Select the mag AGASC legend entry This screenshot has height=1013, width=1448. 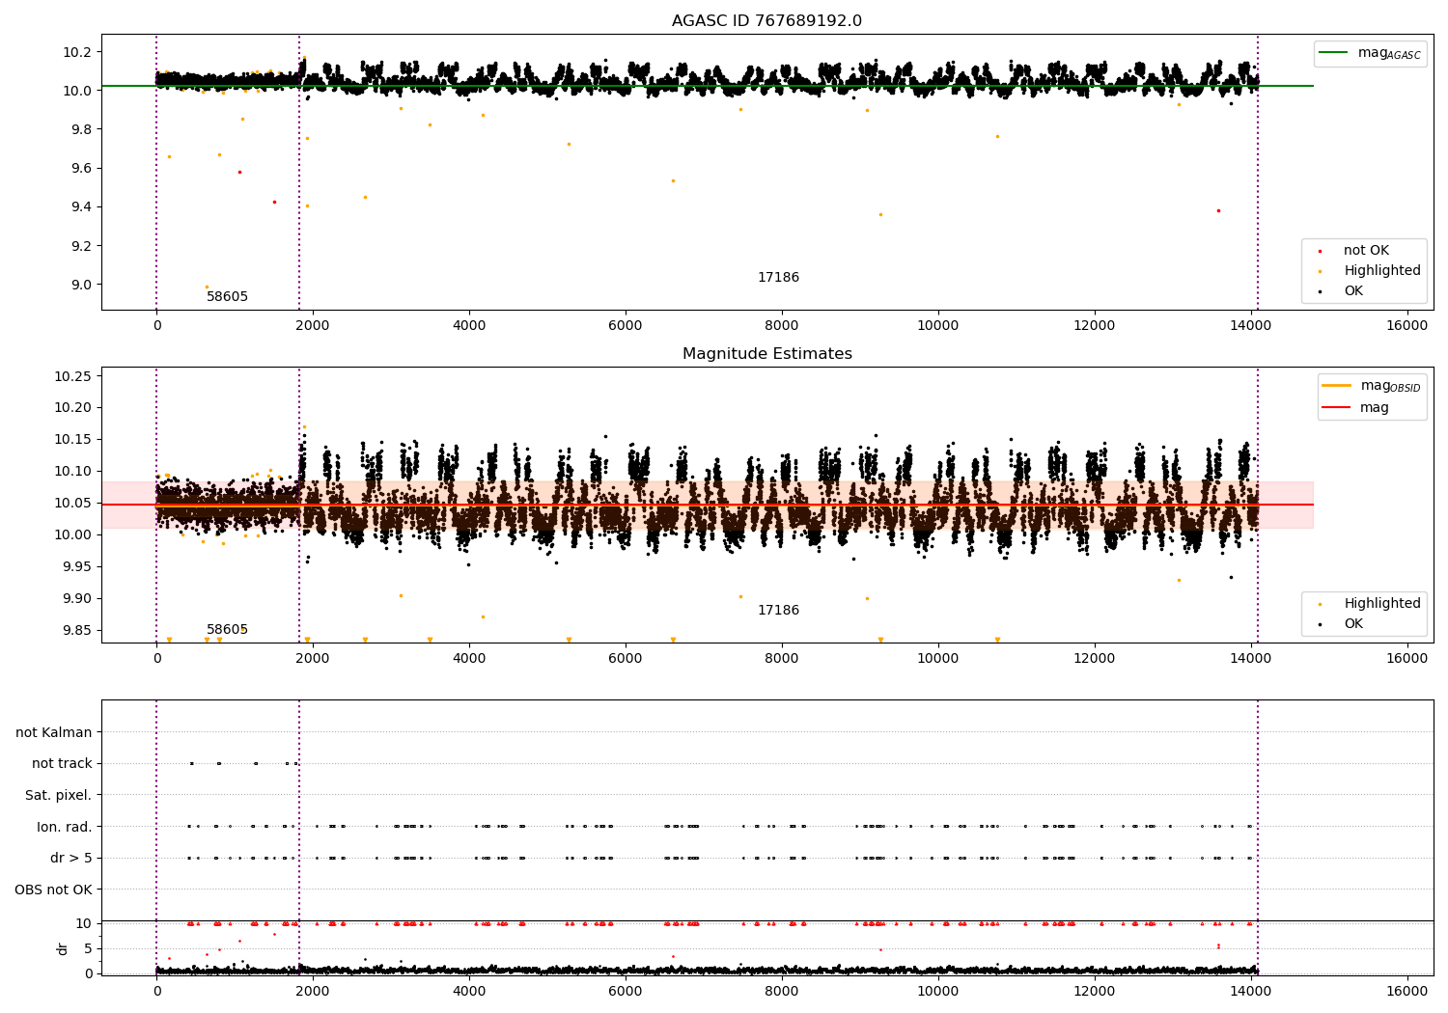(1389, 53)
